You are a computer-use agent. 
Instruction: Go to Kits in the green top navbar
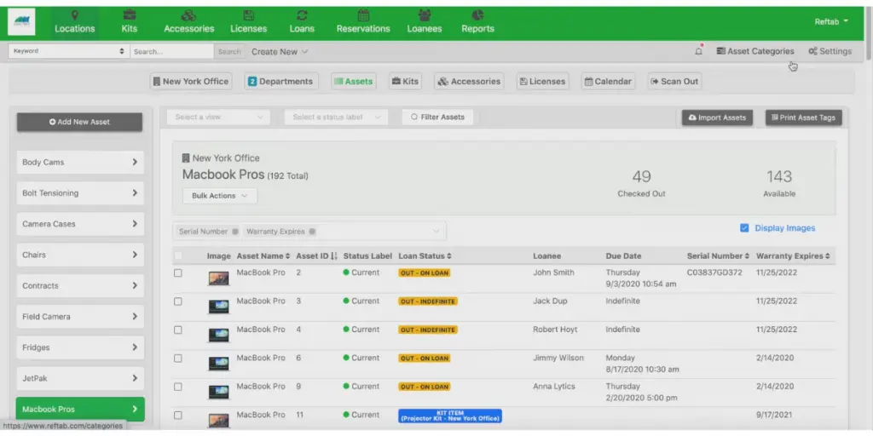[130, 22]
